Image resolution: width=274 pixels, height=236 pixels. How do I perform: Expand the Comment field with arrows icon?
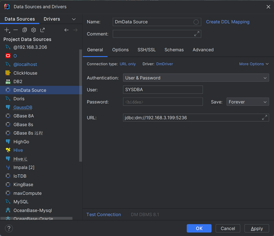click(x=197, y=34)
